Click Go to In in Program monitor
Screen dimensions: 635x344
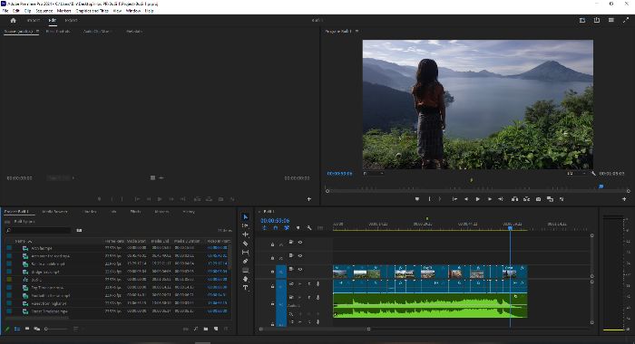click(454, 199)
